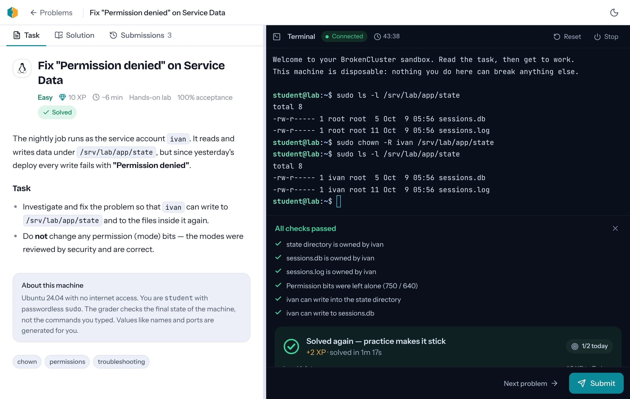Reset the terminal sandbox

567,36
